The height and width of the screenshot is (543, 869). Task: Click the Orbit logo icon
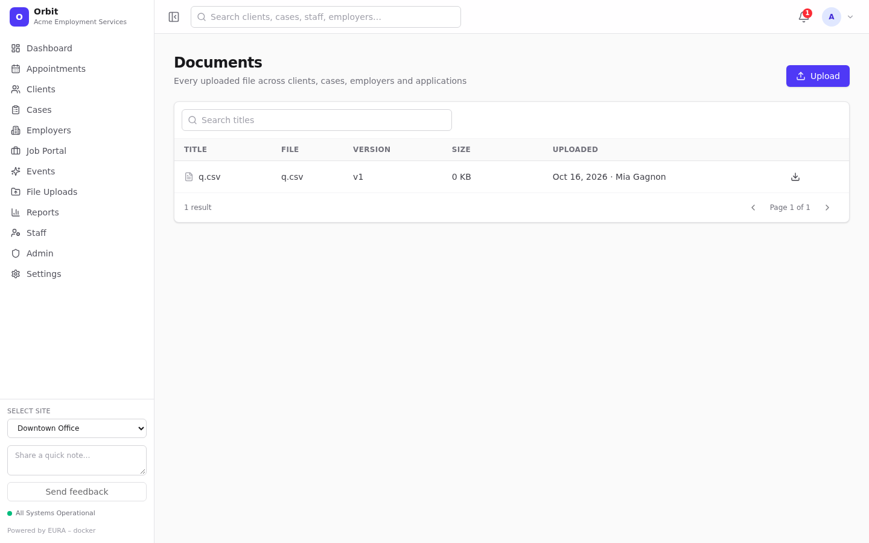click(19, 17)
